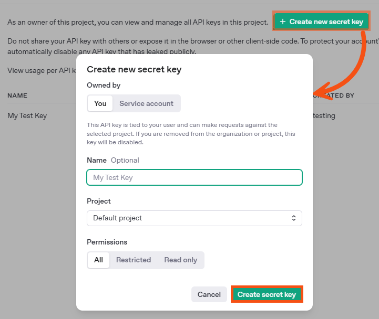Click the Create secret key button
The height and width of the screenshot is (319, 379).
[267, 294]
